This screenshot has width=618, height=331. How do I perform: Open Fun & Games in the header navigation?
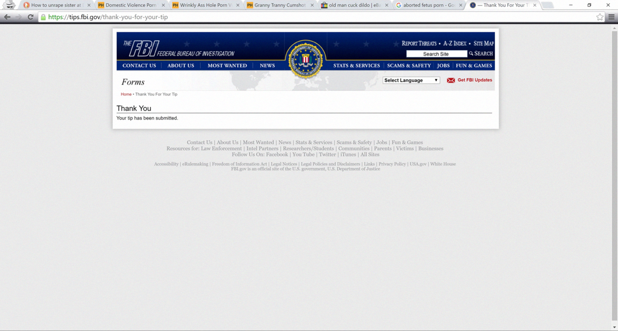pyautogui.click(x=474, y=66)
